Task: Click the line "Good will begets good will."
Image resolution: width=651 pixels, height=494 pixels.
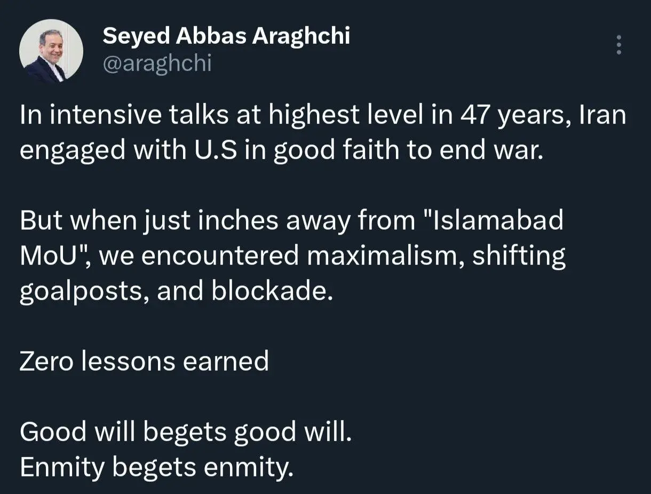Action: click(x=186, y=432)
